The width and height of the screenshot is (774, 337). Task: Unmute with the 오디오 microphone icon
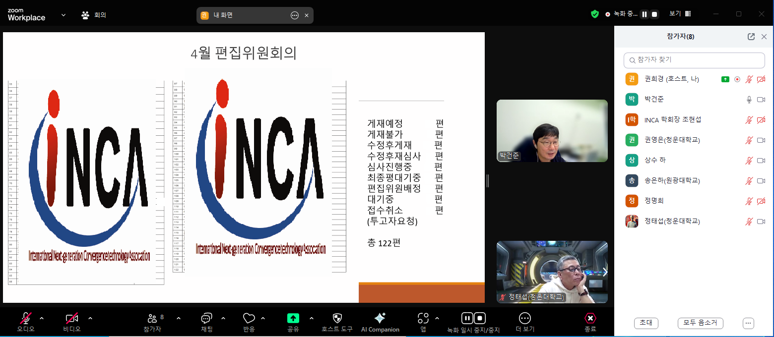tap(26, 318)
